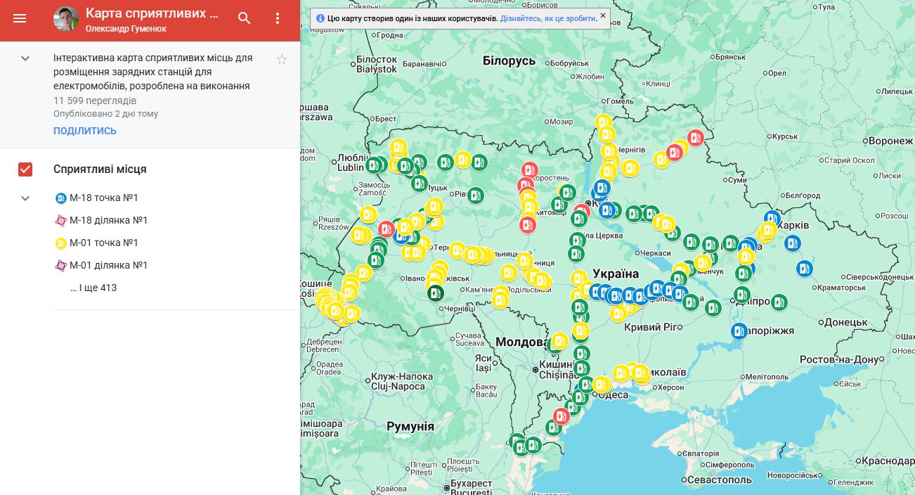This screenshot has height=495, width=915.
Task: Open the Дізнайтесь, як це зробити link
Action: (547, 19)
